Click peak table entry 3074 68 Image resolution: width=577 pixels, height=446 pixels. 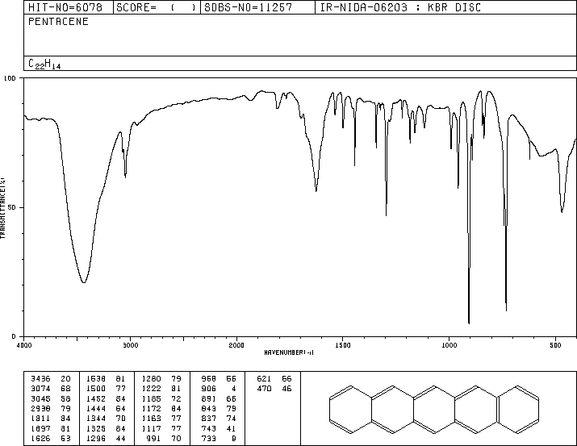[x=50, y=388]
